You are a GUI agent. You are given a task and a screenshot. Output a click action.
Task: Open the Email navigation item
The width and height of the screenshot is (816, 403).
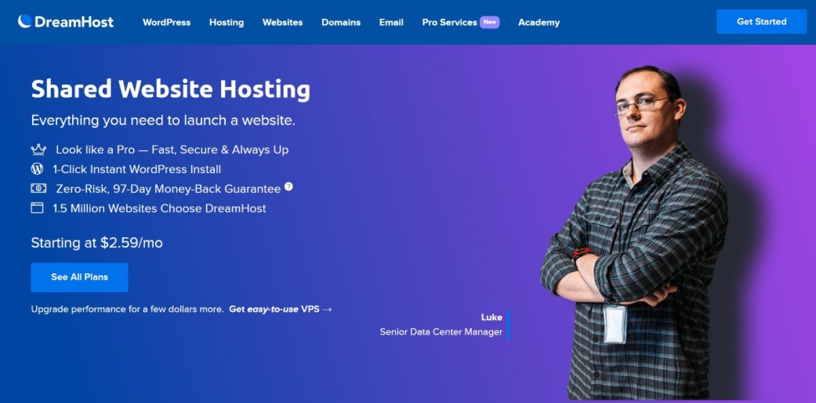point(391,22)
